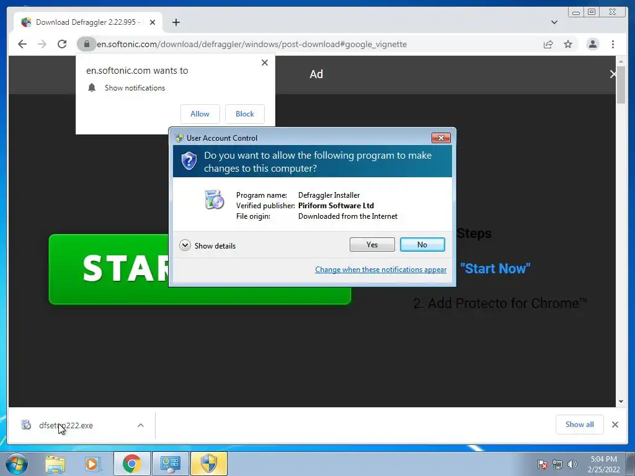Image resolution: width=635 pixels, height=476 pixels.
Task: Click the address bar URL
Action: point(252,44)
